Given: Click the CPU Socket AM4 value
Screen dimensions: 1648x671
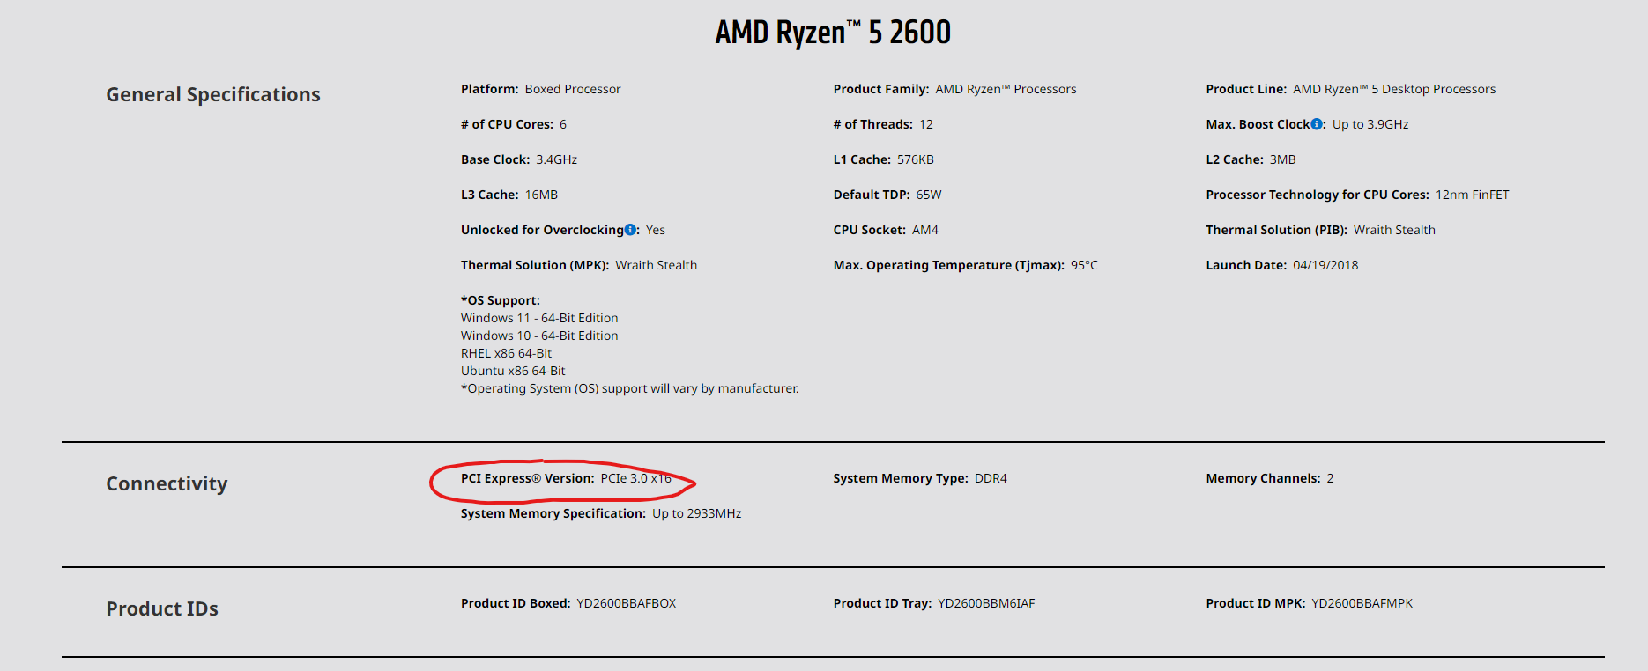Looking at the screenshot, I should (x=924, y=230).
